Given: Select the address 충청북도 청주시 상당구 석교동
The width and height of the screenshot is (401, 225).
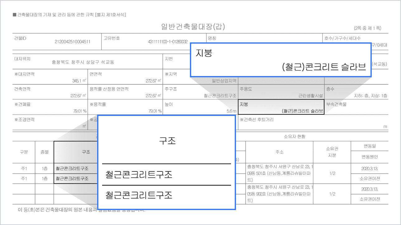Looking at the screenshot, I should 83,62.
